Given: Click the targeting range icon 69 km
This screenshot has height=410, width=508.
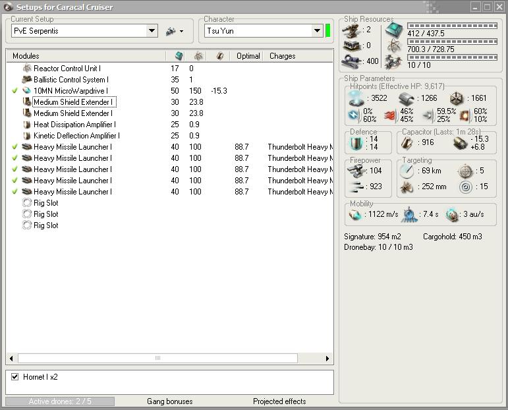Looking at the screenshot, I should 407,171.
